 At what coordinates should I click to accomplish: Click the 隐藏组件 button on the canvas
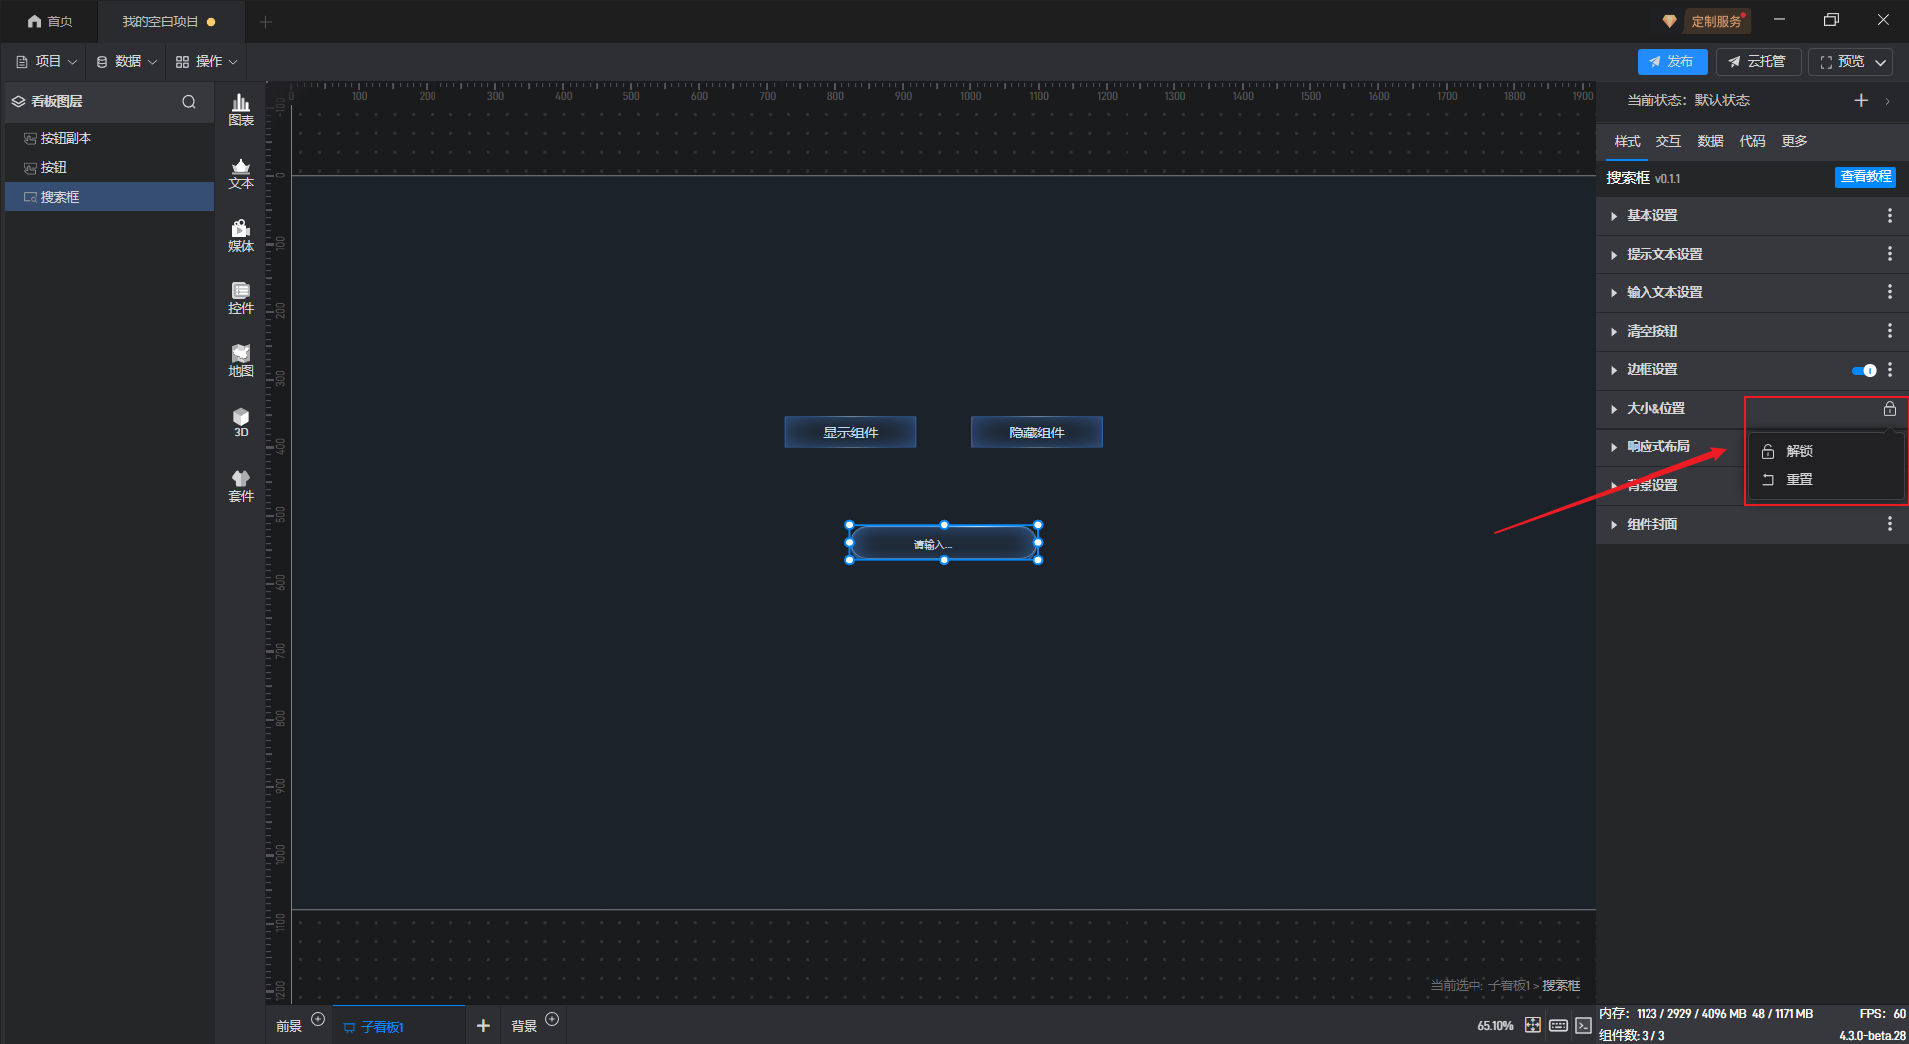(x=1037, y=433)
